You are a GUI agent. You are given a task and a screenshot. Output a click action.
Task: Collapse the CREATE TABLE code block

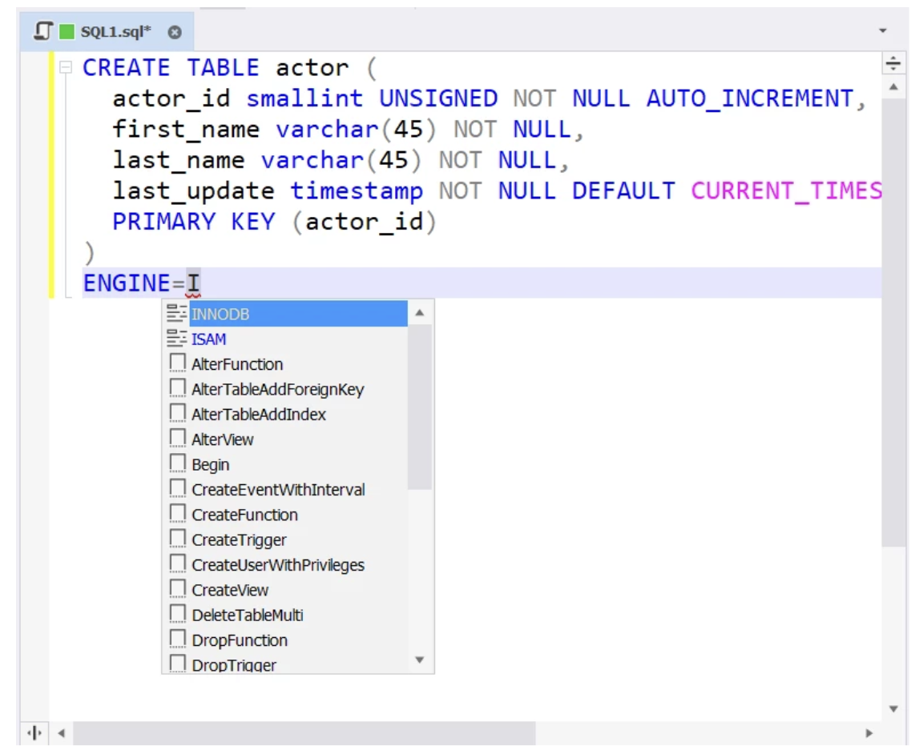coord(66,67)
